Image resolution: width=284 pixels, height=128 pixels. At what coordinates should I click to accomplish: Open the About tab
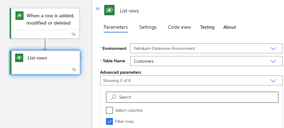[230, 27]
